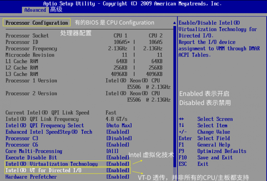Click the Processor Configuration heading
The width and height of the screenshot is (267, 181).
(x=37, y=23)
